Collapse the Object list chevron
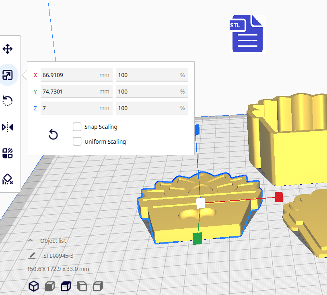The width and height of the screenshot is (327, 295). [x=30, y=241]
